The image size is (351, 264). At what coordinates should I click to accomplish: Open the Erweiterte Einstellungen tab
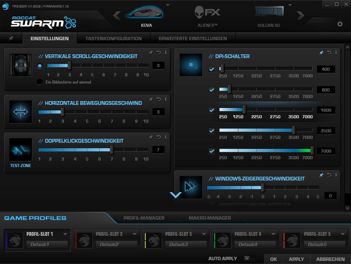[193, 38]
